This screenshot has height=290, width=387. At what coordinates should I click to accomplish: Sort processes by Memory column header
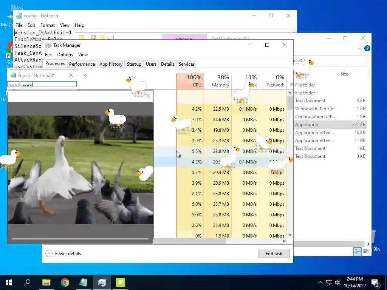(218, 81)
